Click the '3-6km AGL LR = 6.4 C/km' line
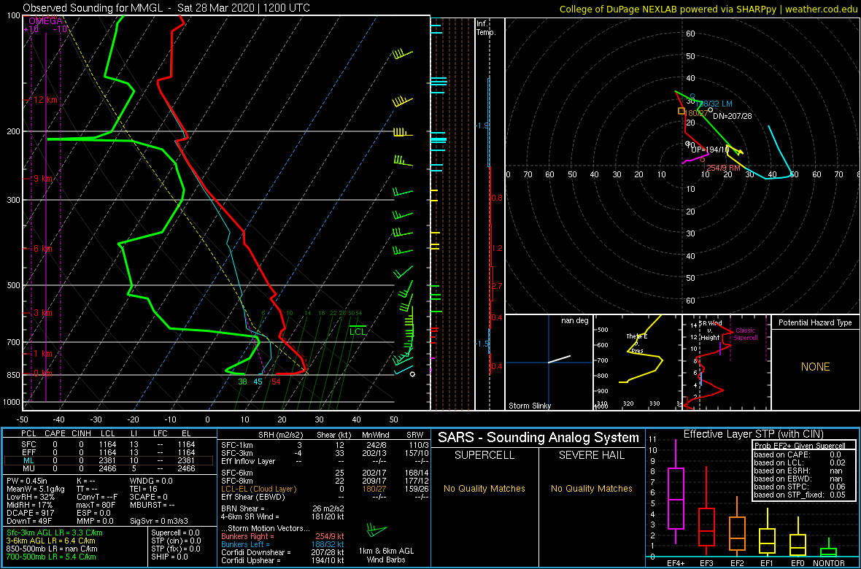861x569 pixels. [52, 541]
